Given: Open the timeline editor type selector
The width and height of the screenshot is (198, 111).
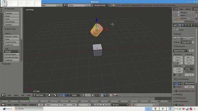Looking at the screenshot, I should click(3, 105).
